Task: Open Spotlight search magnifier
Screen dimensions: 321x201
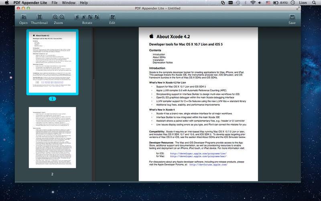Action: click(x=314, y=3)
